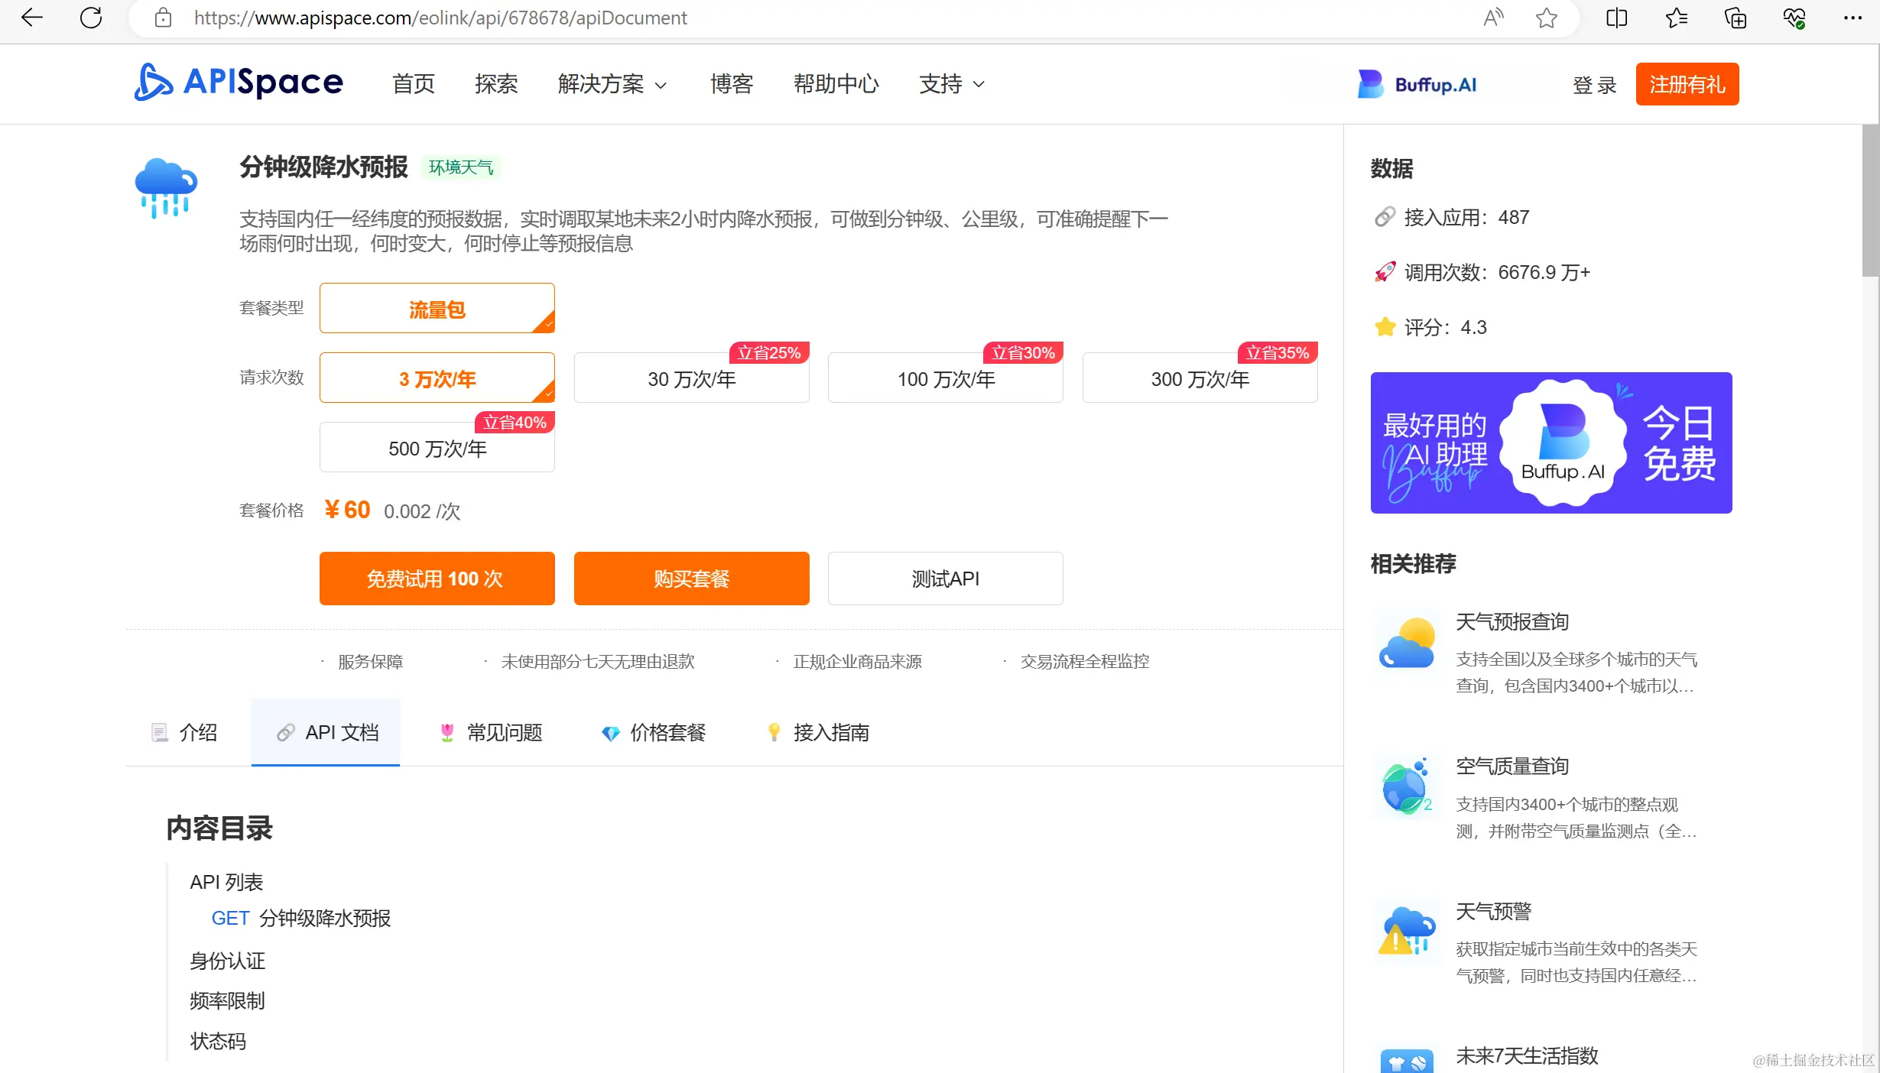
Task: Open the GET 分钟级降水预报 contents link
Action: pos(301,918)
